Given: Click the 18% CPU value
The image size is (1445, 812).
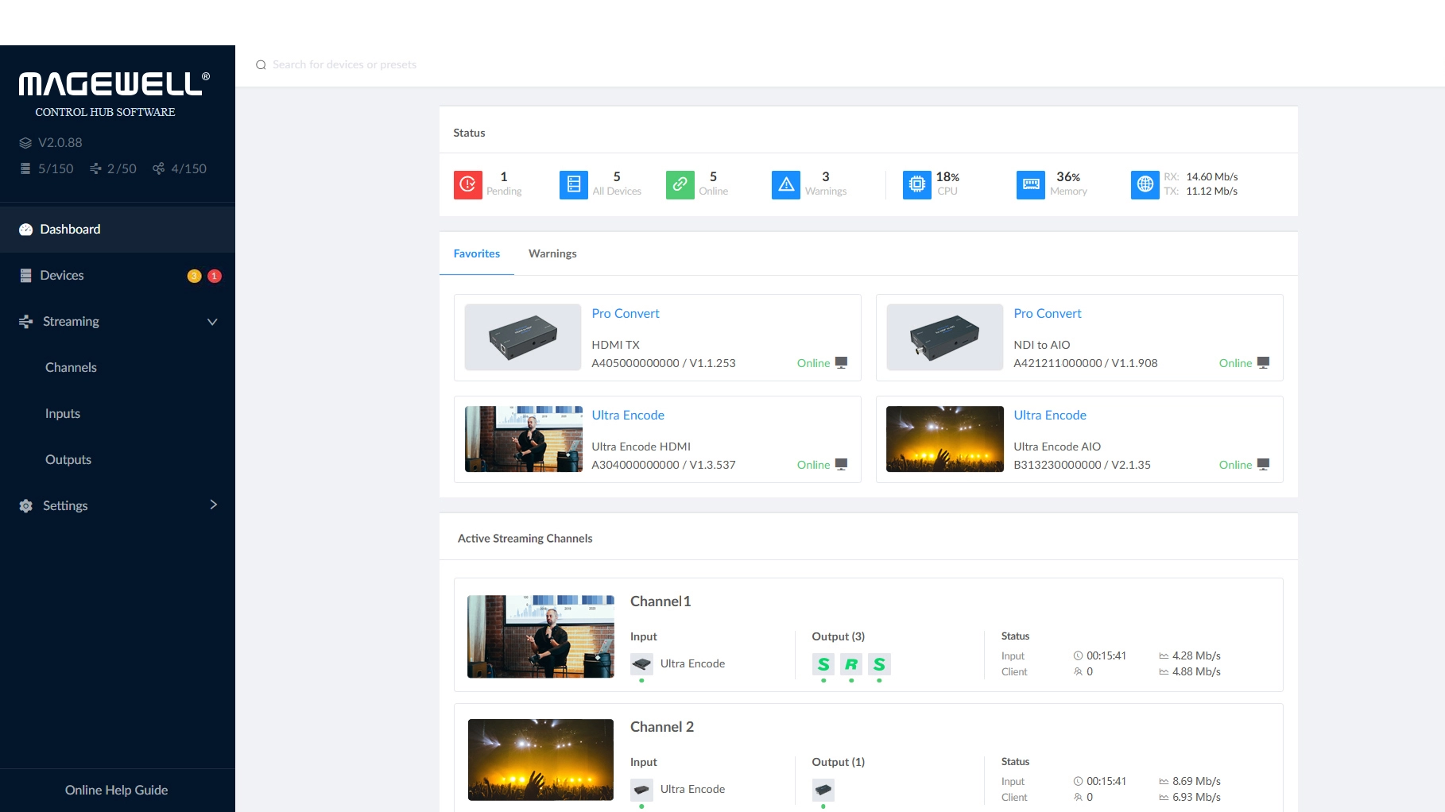Looking at the screenshot, I should pyautogui.click(x=947, y=177).
